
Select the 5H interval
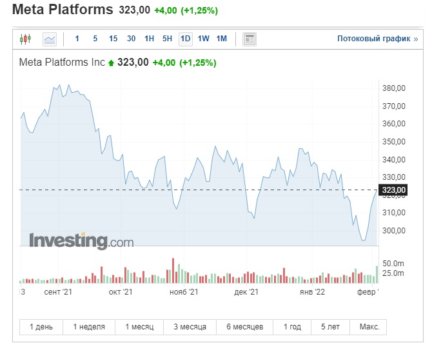coord(168,39)
